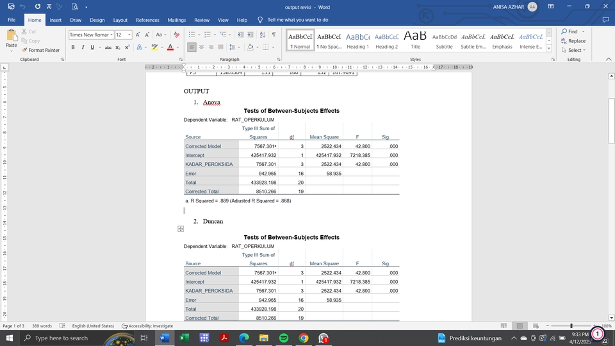Open Spotify from the taskbar
The width and height of the screenshot is (615, 346).
point(284,338)
